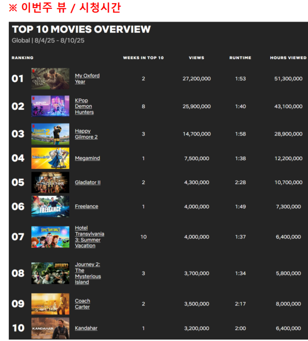Click the 1:40 runtime value
The height and width of the screenshot is (341, 308).
[x=240, y=106]
